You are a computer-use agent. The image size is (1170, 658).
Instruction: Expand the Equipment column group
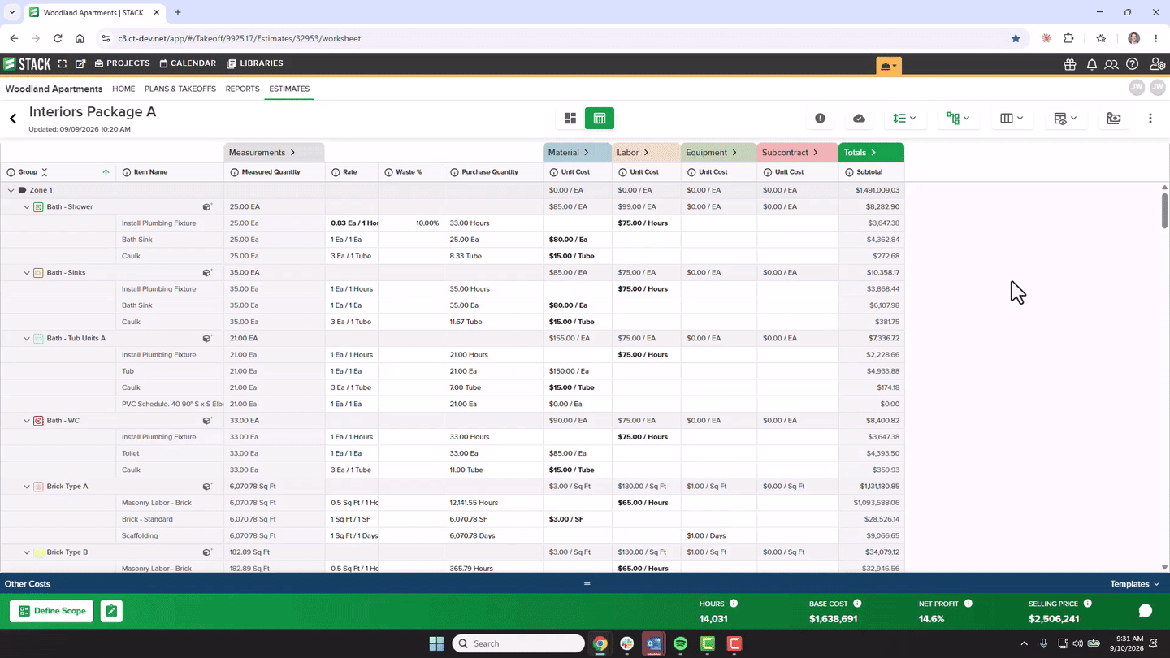tap(734, 153)
